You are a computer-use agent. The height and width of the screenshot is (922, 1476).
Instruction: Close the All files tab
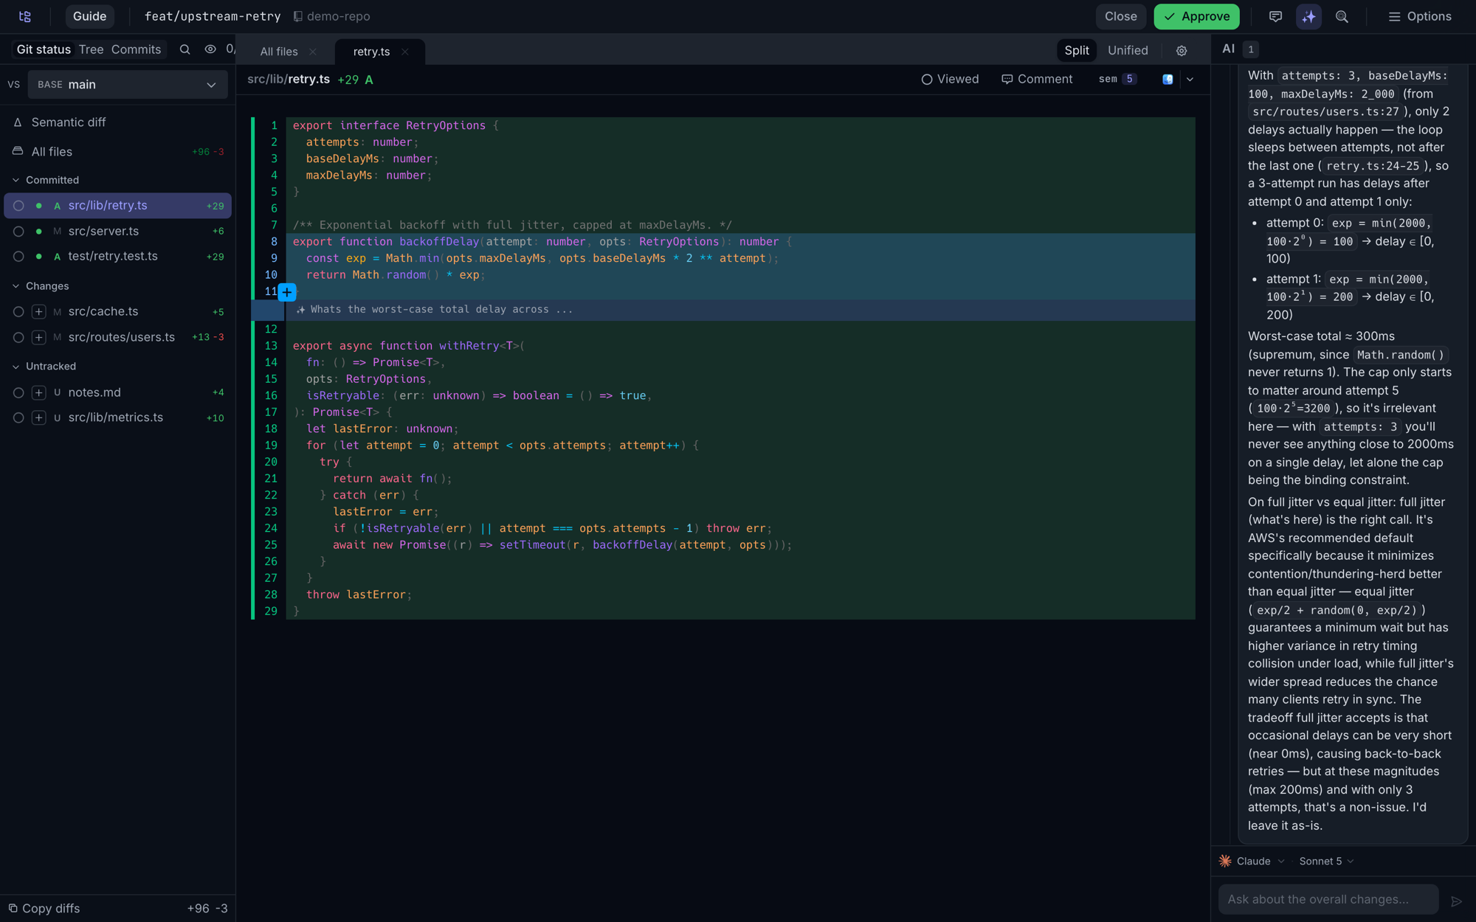(313, 52)
